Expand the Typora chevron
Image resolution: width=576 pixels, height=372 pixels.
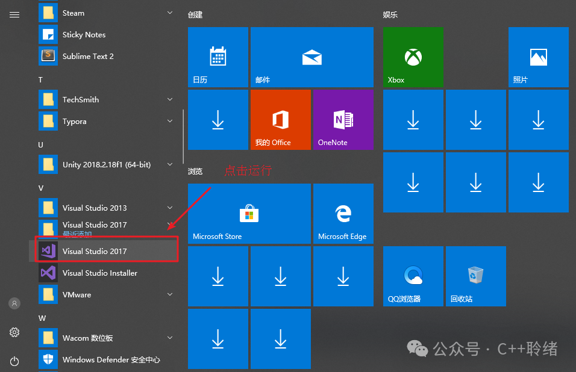170,121
